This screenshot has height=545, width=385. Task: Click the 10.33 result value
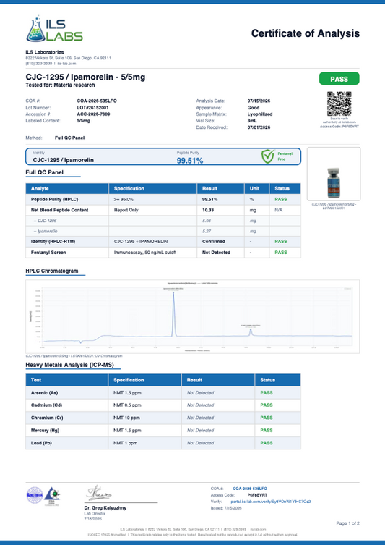(208, 210)
